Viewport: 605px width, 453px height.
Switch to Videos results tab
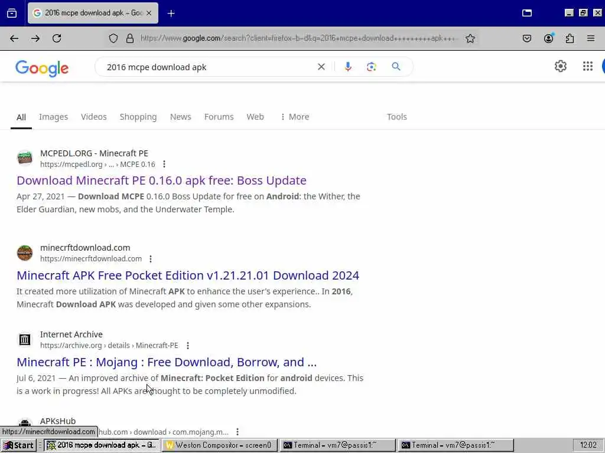pyautogui.click(x=94, y=117)
